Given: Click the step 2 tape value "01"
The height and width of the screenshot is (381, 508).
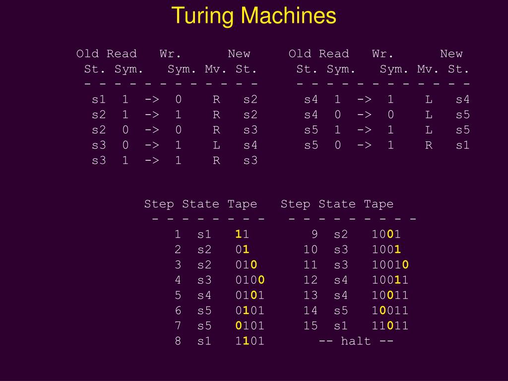Looking at the screenshot, I should [242, 249].
